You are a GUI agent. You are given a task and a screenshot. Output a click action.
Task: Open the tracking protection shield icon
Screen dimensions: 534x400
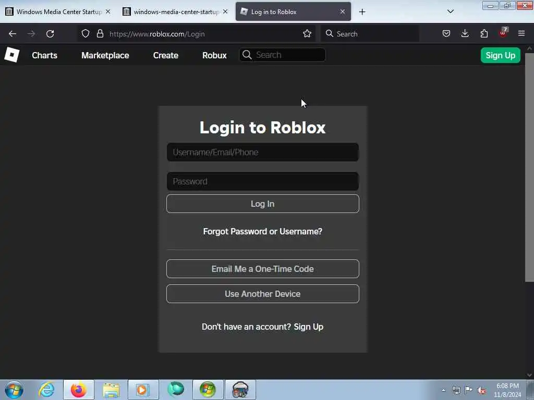tap(86, 33)
